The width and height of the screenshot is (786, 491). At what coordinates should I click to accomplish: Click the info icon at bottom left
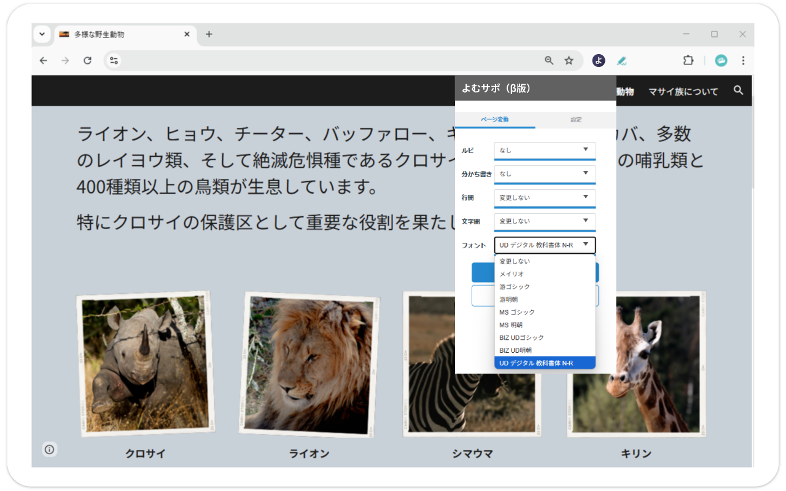pos(50,449)
